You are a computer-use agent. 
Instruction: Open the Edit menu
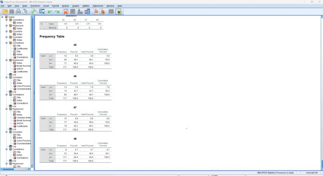(9, 6)
